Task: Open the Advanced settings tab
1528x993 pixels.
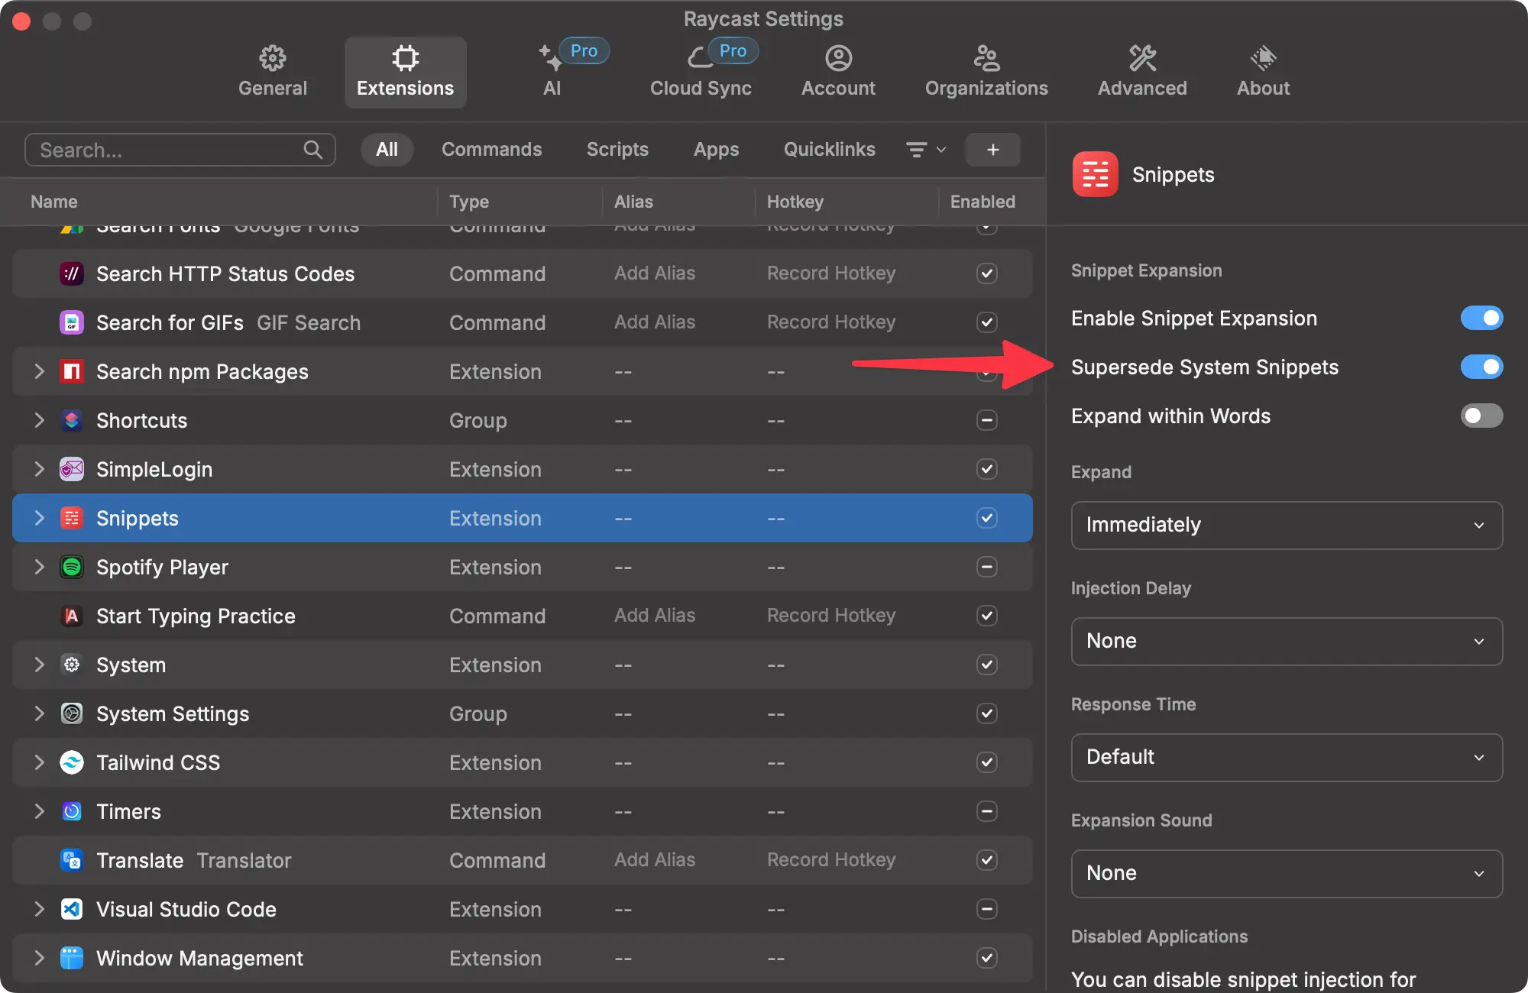Action: (x=1142, y=72)
